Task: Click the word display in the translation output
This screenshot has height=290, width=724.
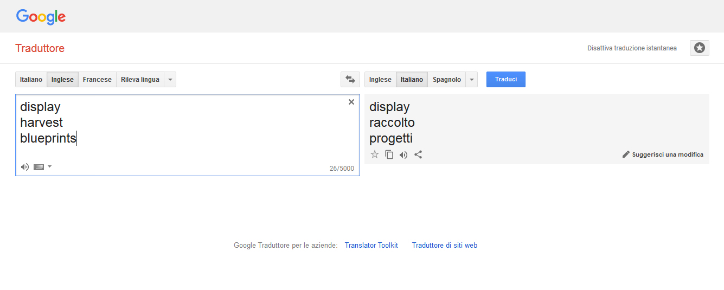Action: tap(389, 107)
